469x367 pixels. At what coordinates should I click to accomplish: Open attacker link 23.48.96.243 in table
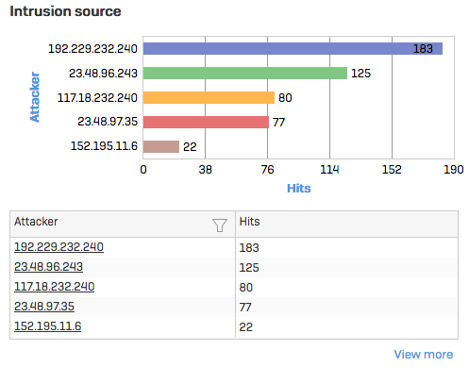click(48, 267)
